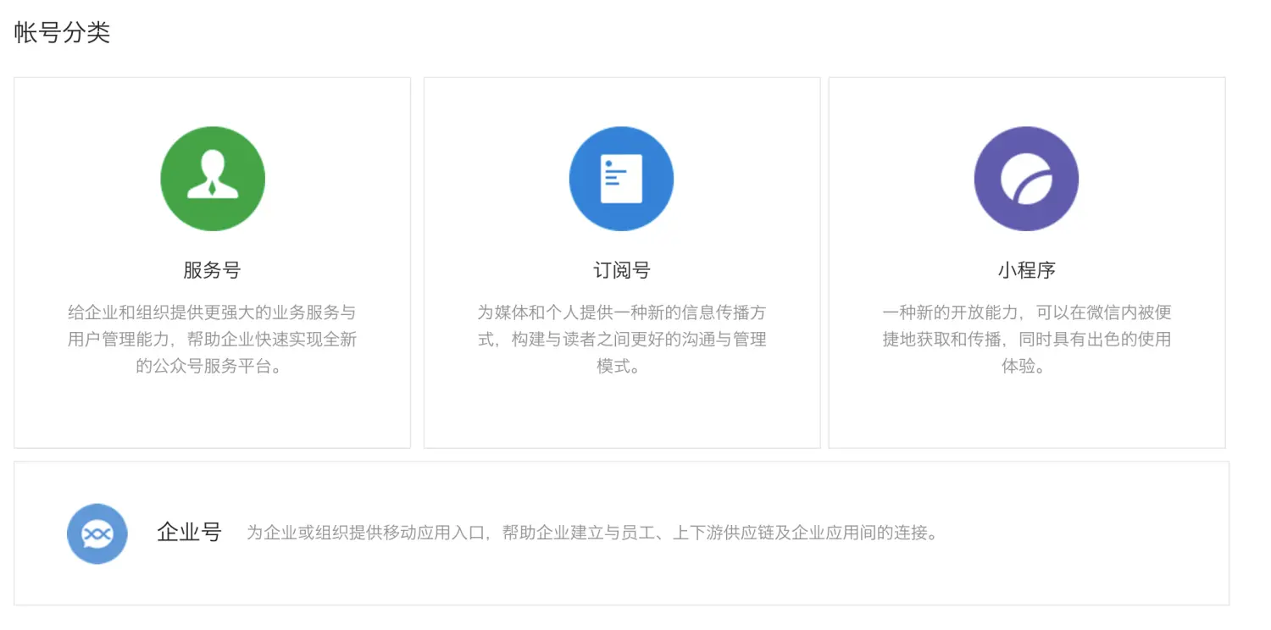This screenshot has height=630, width=1271.
Task: Click description starting 一种新的开放能力
Action: click(x=1026, y=340)
